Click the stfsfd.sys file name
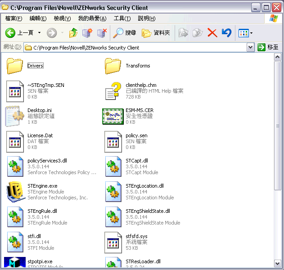 point(136,236)
